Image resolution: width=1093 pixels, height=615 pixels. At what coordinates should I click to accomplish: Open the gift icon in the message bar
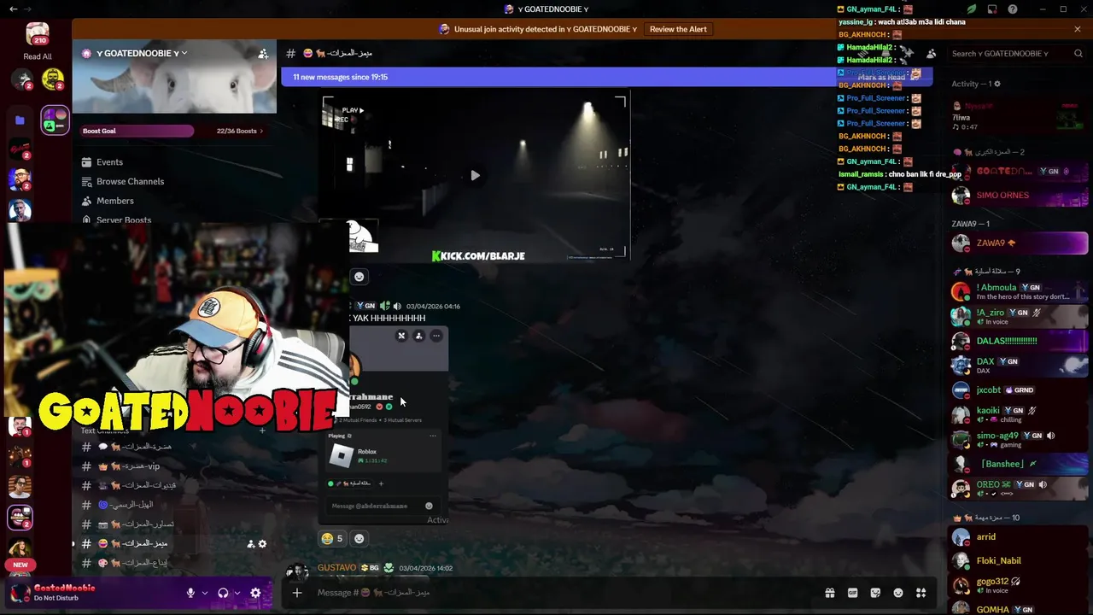click(x=829, y=593)
